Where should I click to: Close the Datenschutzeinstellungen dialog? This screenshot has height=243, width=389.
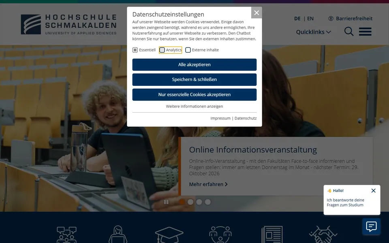256,13
